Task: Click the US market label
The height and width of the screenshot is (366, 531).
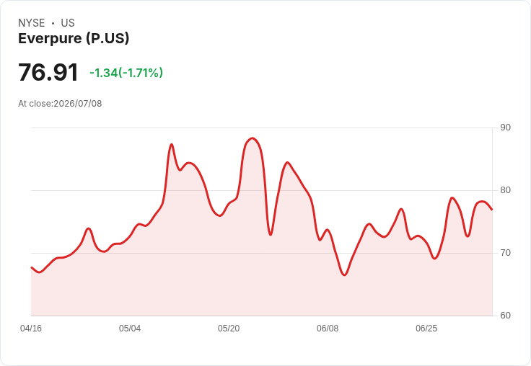Action: click(x=68, y=23)
